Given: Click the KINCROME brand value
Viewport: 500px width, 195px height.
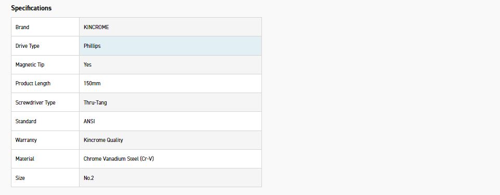Looking at the screenshot, I should tap(96, 27).
